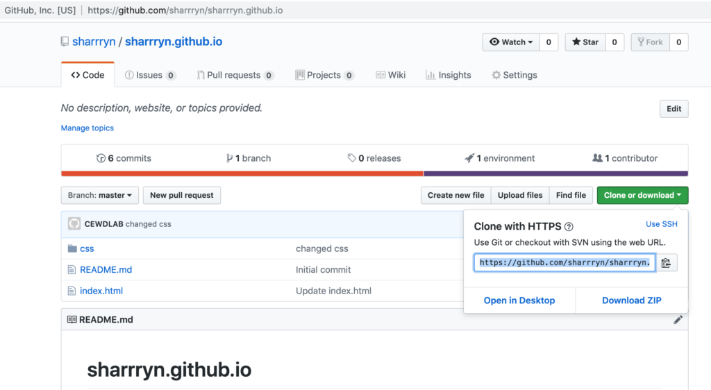Click the sharrryn.github.io repository name link
Image resolution: width=711 pixels, height=390 pixels.
click(x=174, y=42)
